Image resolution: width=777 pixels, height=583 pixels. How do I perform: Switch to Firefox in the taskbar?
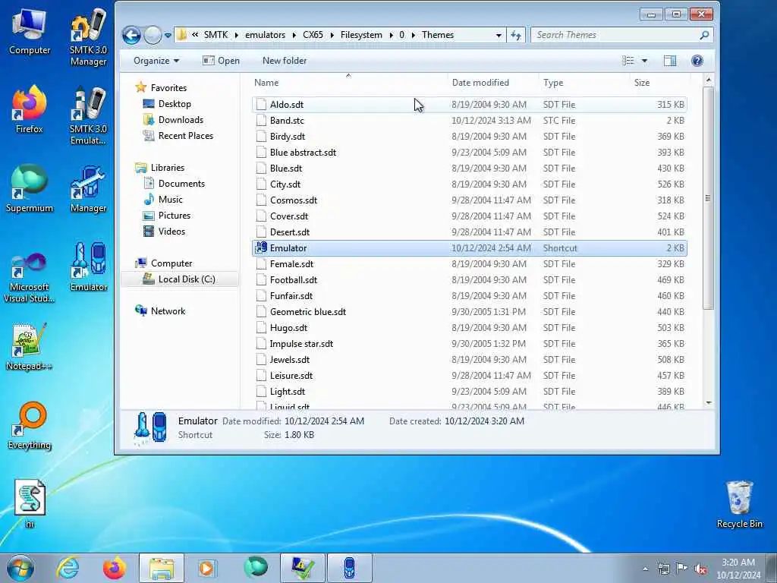point(114,568)
